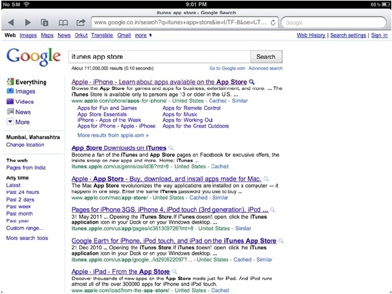Click 'More results from apple.com' link
The image size is (392, 294).
[113, 135]
